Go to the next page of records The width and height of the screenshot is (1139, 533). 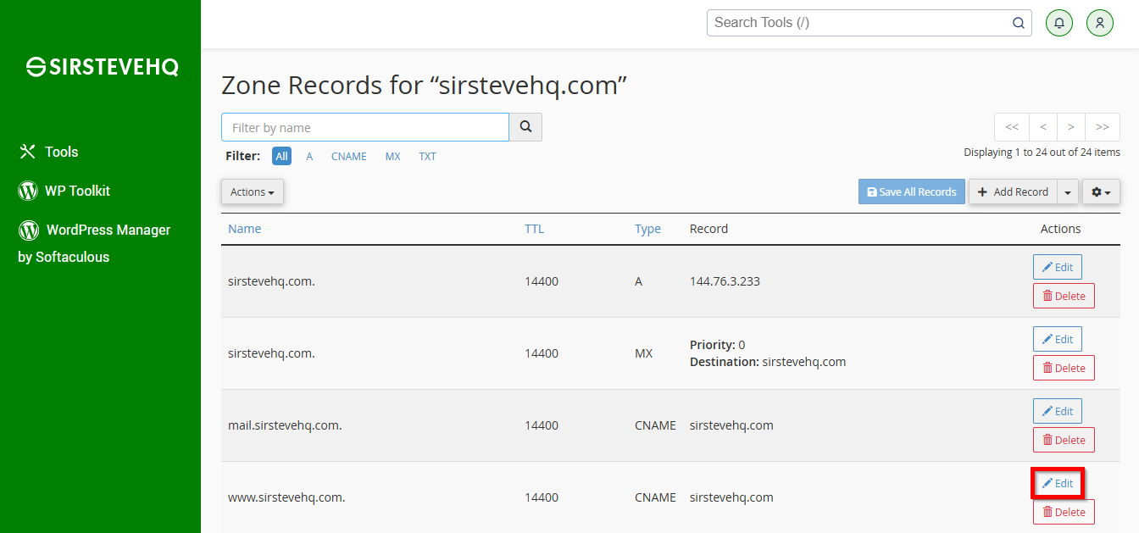coord(1071,127)
